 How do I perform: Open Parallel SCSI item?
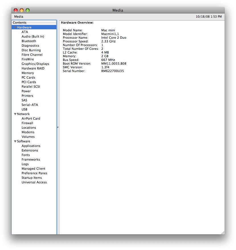coord(31,87)
